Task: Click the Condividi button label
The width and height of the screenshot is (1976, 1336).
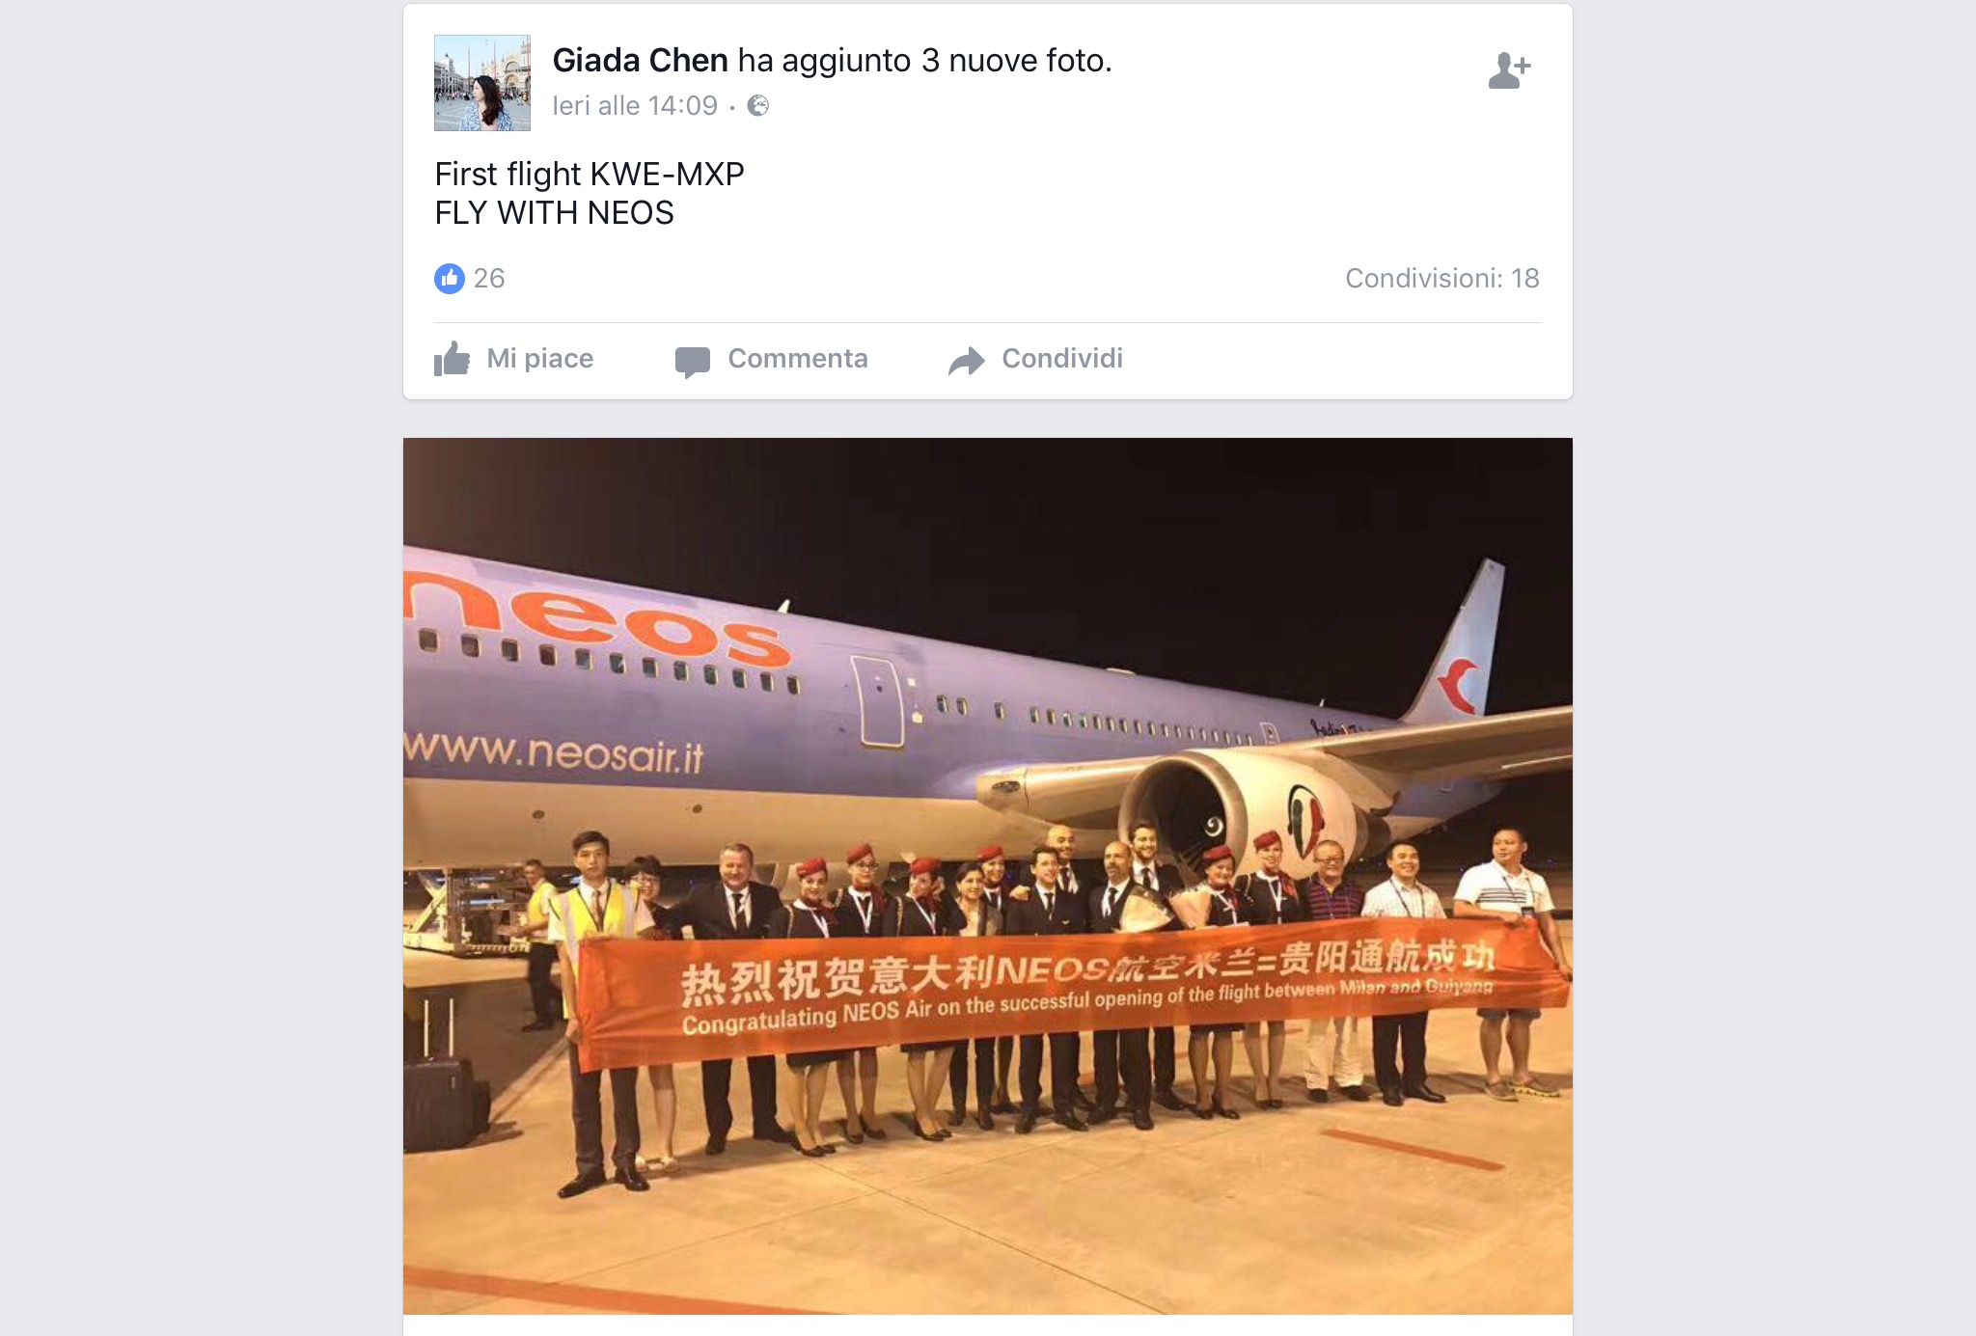Action: 1062,359
